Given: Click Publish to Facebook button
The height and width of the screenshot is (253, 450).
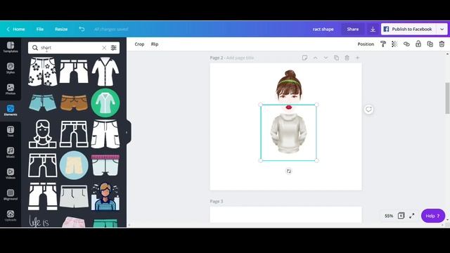Looking at the screenshot, I should tap(408, 29).
